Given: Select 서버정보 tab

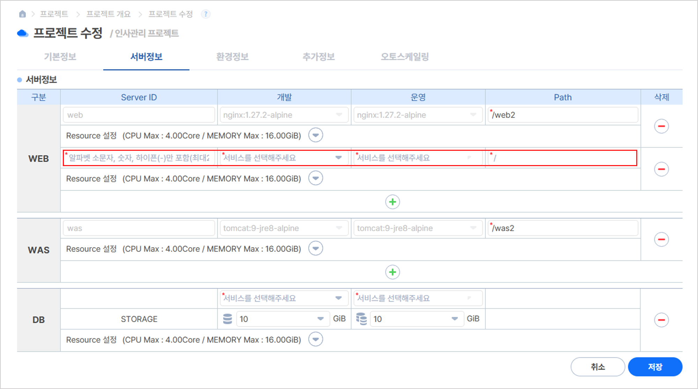Looking at the screenshot, I should (x=146, y=57).
